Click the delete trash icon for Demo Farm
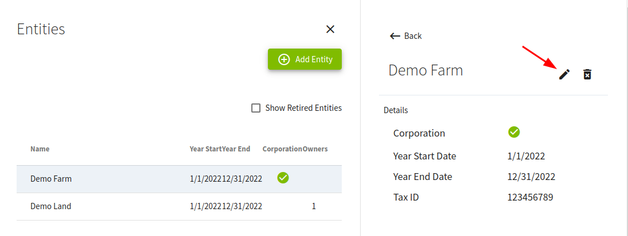628x236 pixels. (x=587, y=74)
